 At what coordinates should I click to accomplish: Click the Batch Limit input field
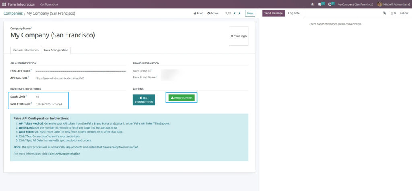[x=50, y=97]
